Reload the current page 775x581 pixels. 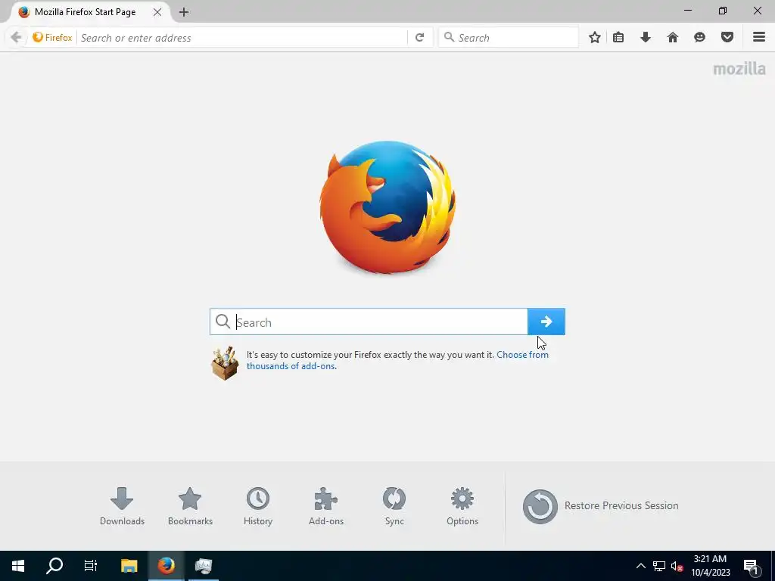(419, 38)
